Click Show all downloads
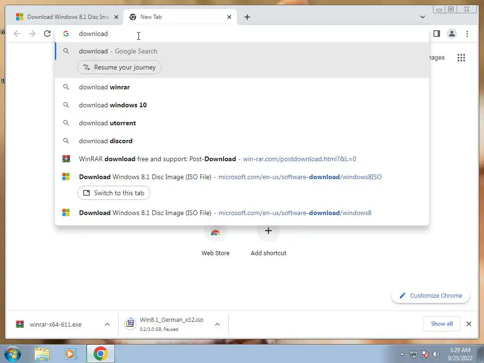484x363 pixels. 442,324
